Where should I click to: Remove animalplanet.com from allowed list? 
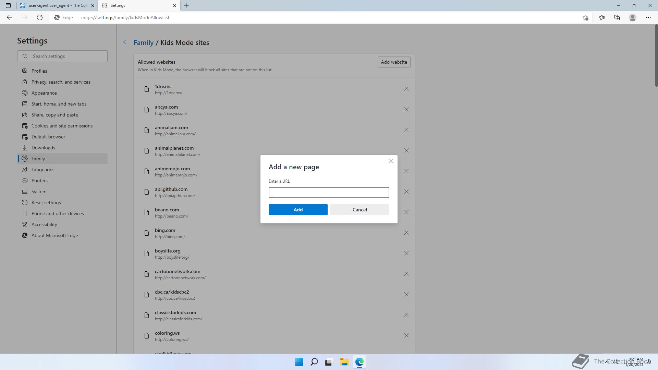[x=406, y=151]
